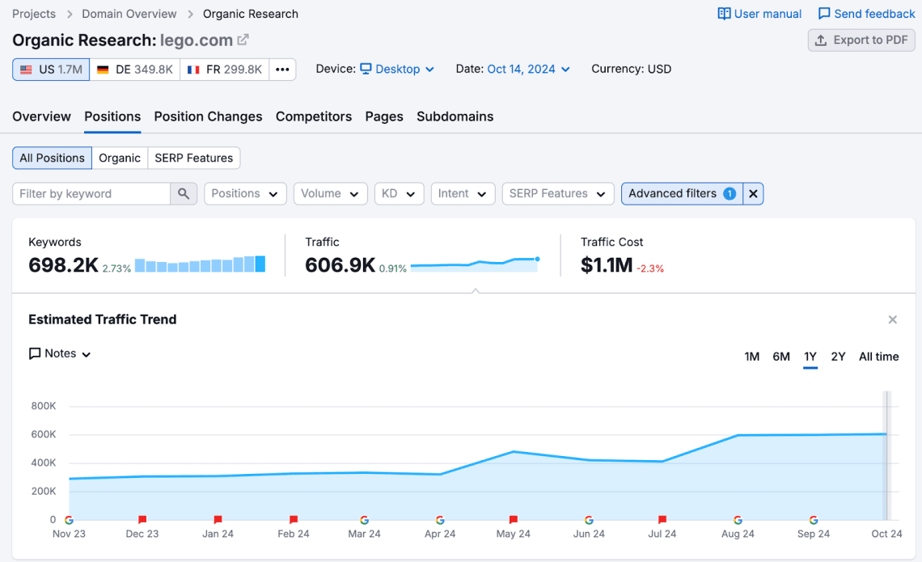The width and height of the screenshot is (922, 562).
Task: Clear advanced filters with X button
Action: (x=753, y=193)
